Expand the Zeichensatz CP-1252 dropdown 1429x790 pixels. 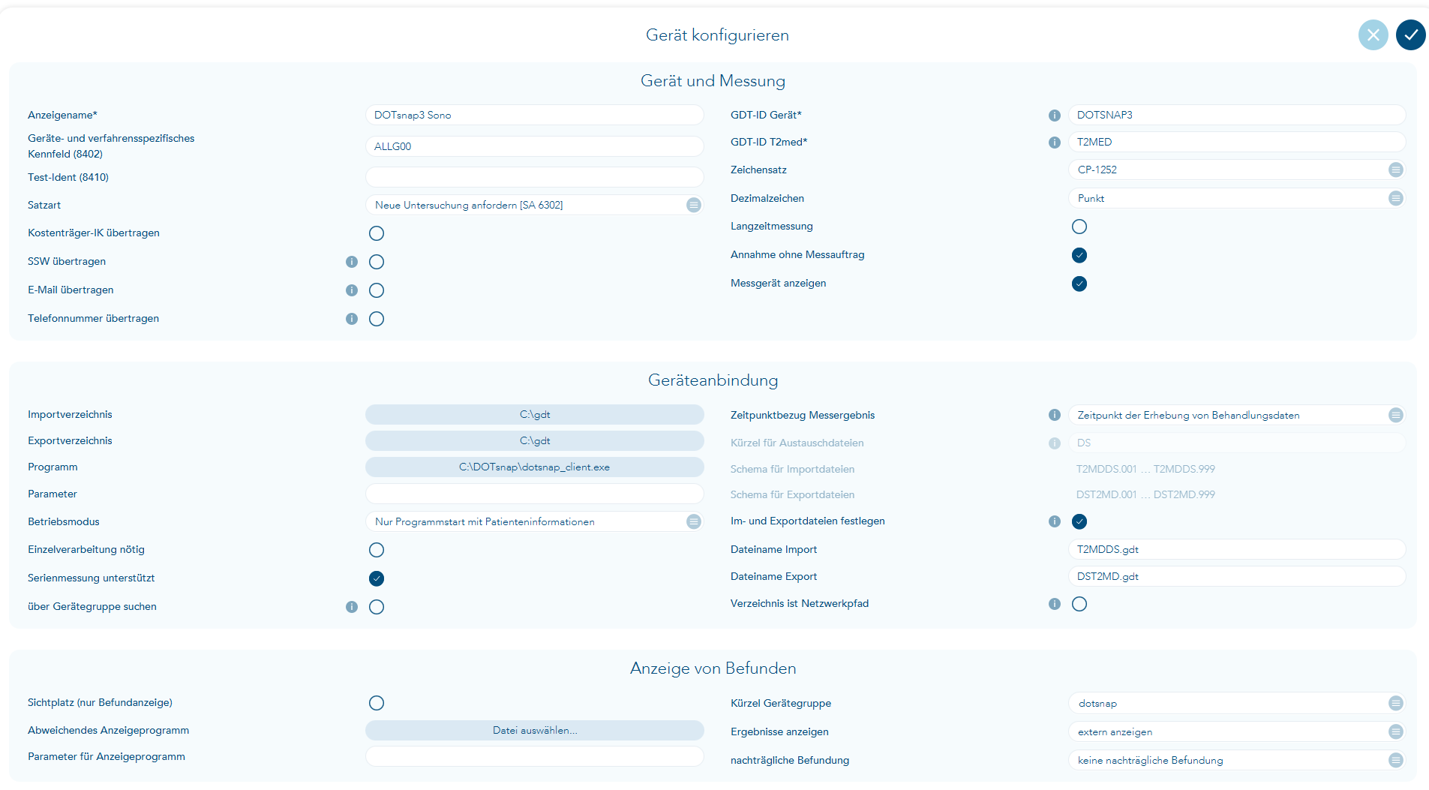click(x=1395, y=170)
